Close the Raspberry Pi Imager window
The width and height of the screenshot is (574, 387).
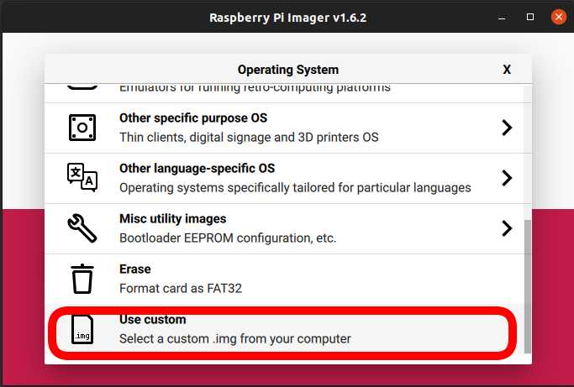tap(559, 17)
